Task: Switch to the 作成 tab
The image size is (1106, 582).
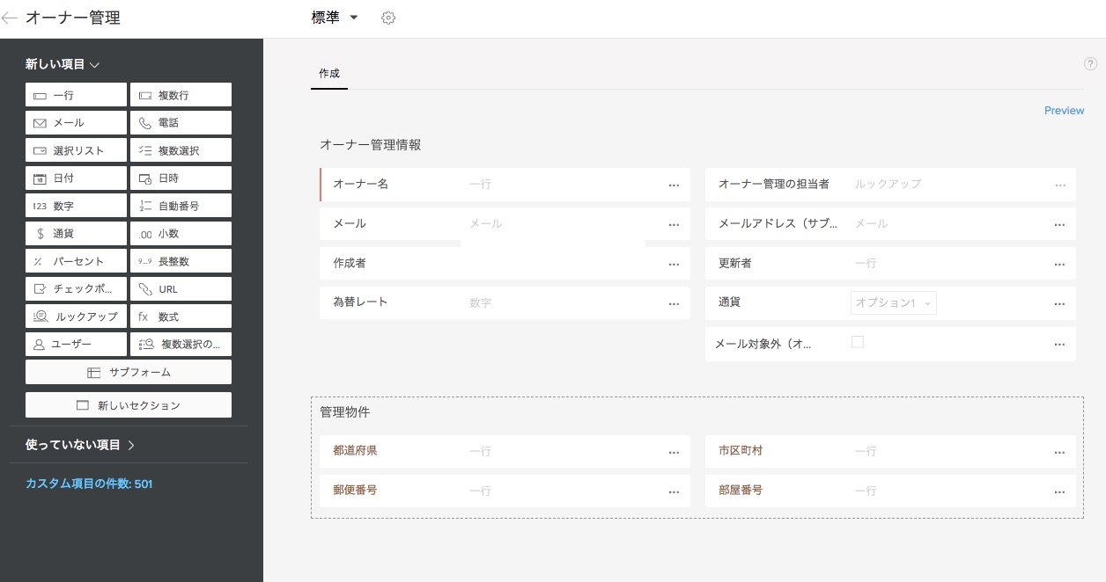Action: 329,74
